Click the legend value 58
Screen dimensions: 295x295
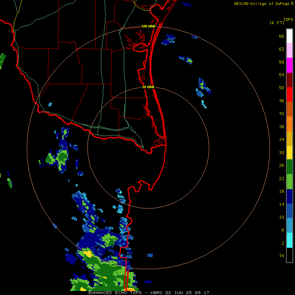(x=282, y=62)
